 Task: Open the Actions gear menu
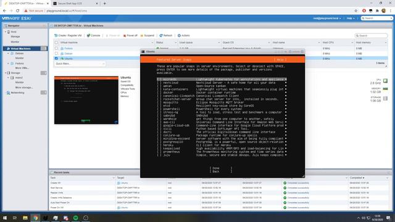click(184, 36)
